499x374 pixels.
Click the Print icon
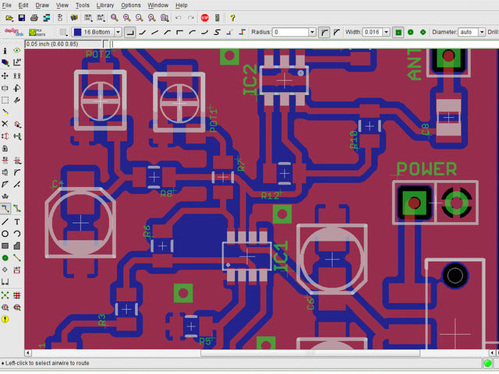coord(34,17)
